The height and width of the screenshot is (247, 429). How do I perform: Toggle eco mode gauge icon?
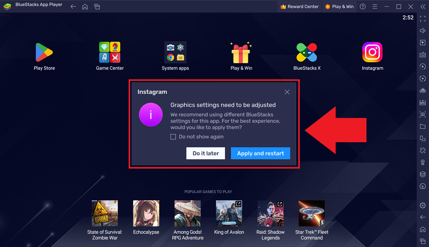pos(423,186)
